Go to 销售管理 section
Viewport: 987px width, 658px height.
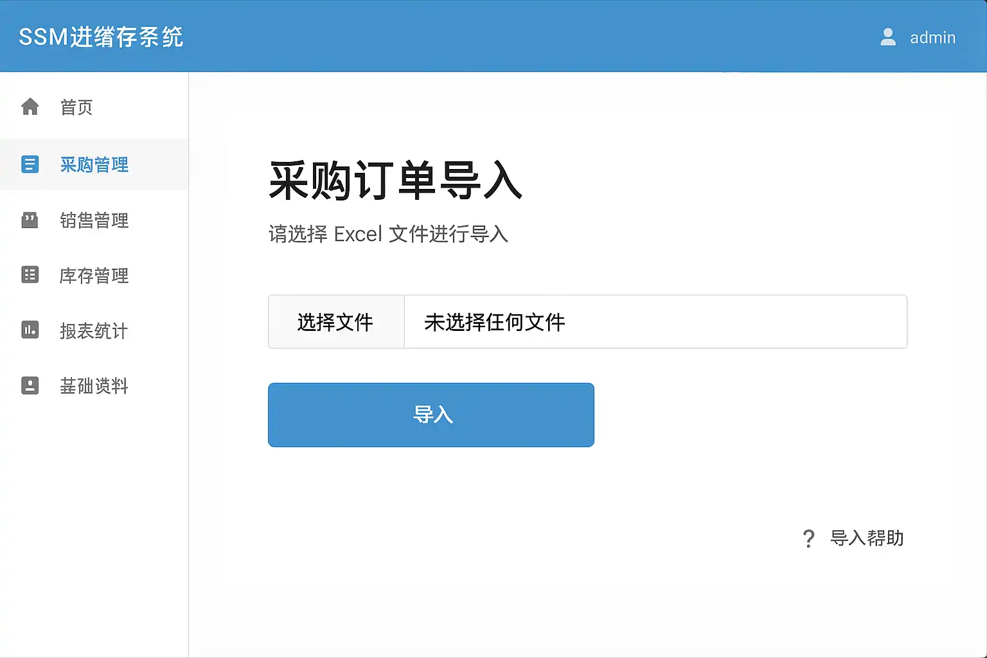(x=94, y=220)
